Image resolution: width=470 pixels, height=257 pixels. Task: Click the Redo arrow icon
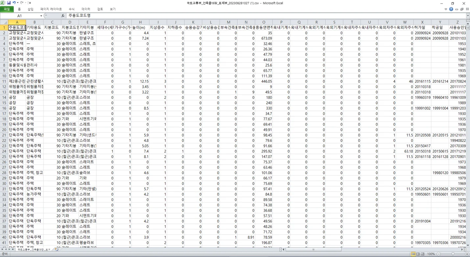[22, 3]
